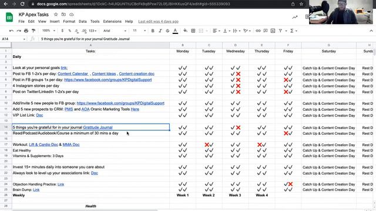Viewport: 376px width, 211px height.
Task: Open the Help menu
Action: click(x=129, y=22)
